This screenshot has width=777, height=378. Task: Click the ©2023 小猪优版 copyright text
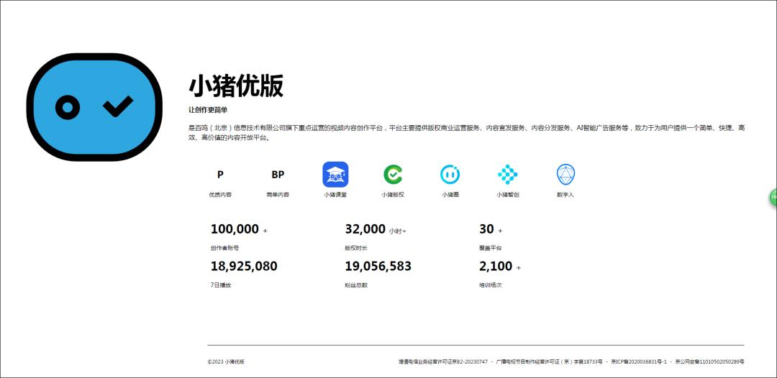226,361
